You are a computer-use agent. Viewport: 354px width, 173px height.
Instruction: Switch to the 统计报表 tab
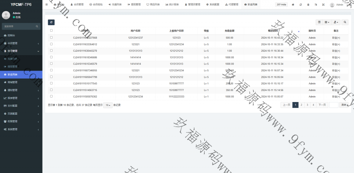click(x=172, y=5)
